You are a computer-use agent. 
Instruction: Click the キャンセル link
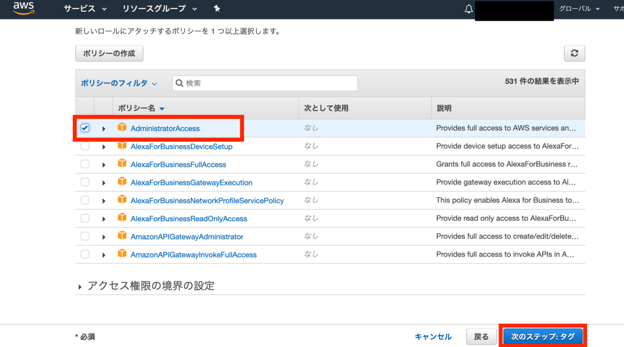tap(433, 337)
